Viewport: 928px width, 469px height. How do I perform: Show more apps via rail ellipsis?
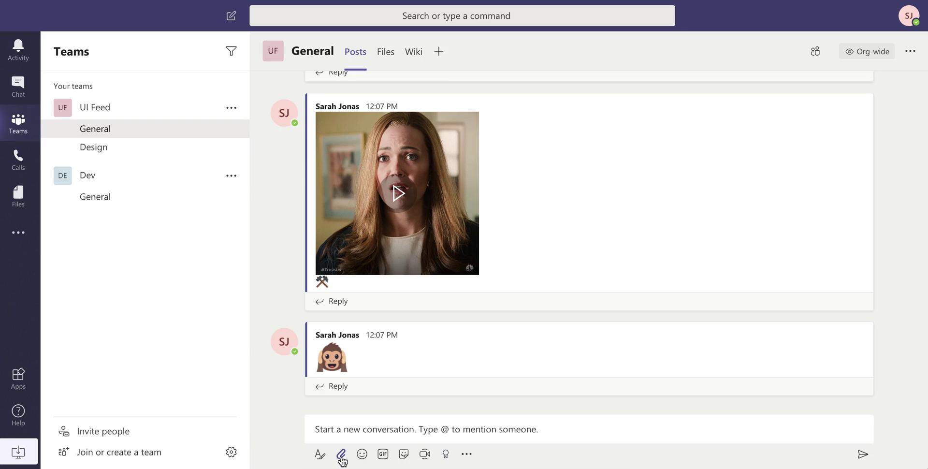click(x=18, y=233)
